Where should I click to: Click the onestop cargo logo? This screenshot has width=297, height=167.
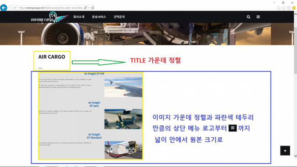point(50,17)
